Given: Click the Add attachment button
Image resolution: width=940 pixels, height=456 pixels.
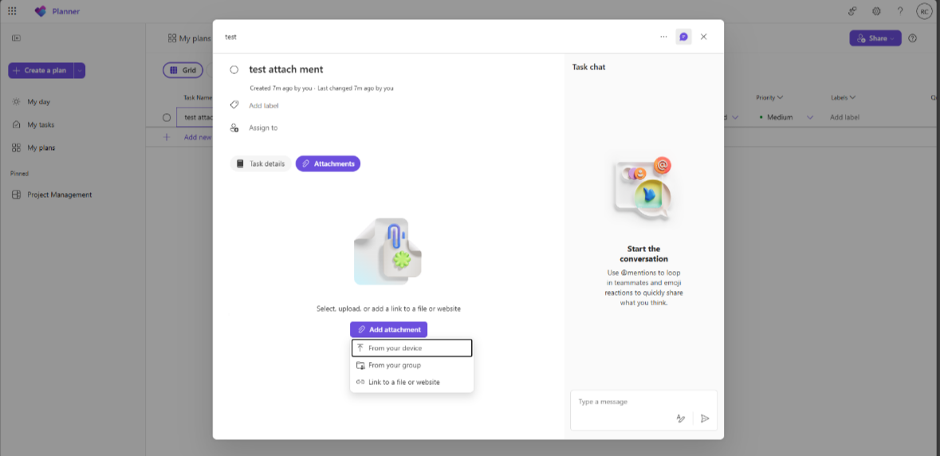Looking at the screenshot, I should tap(388, 329).
